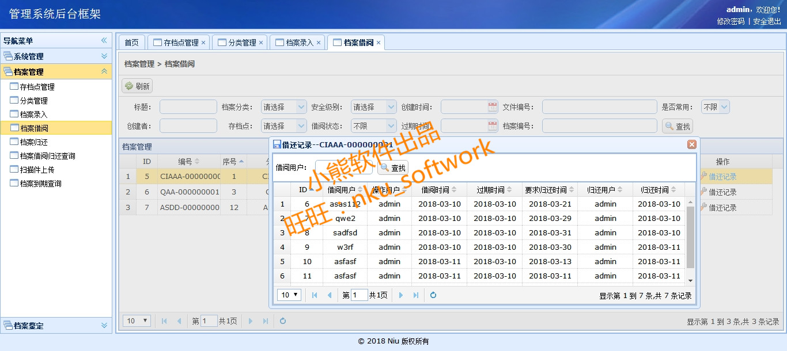Select 档案归还 in the sidebar
This screenshot has width=787, height=351.
pos(33,142)
